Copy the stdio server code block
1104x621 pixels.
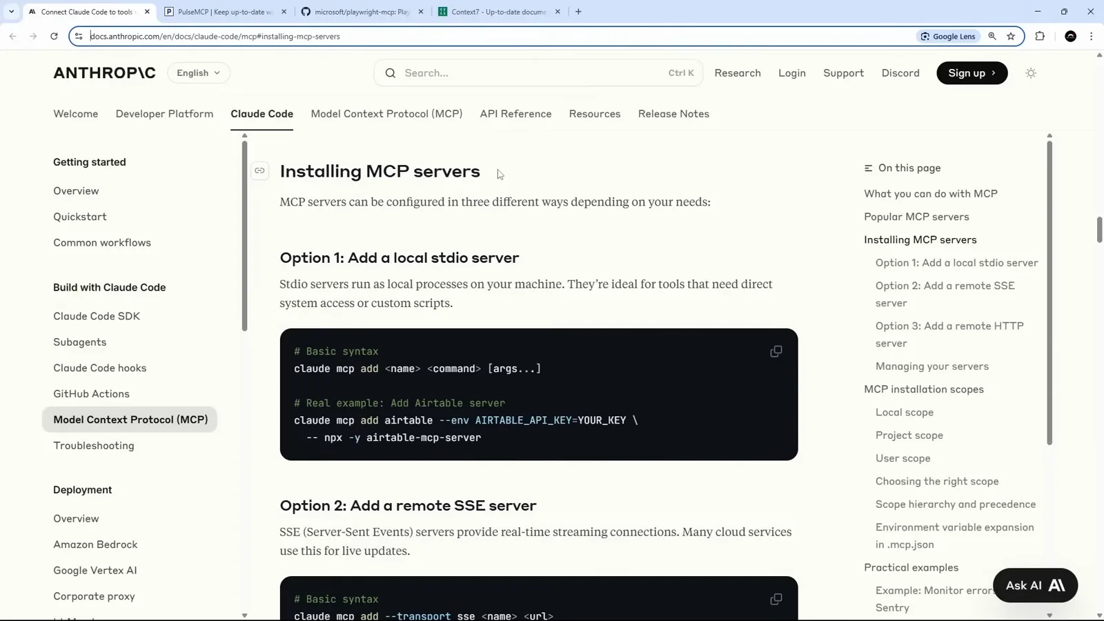tap(776, 352)
